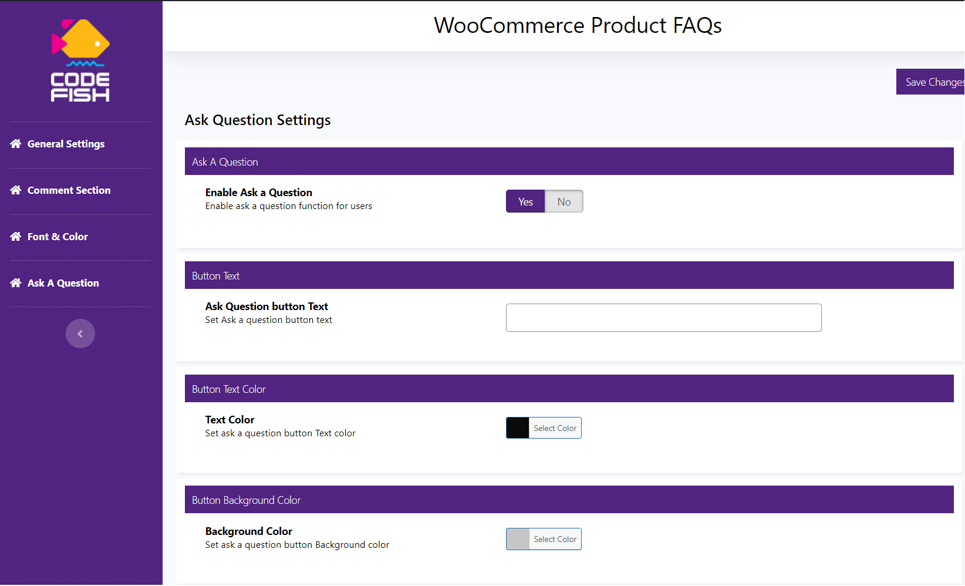
Task: Open the Comment Section menu item
Action: [69, 190]
